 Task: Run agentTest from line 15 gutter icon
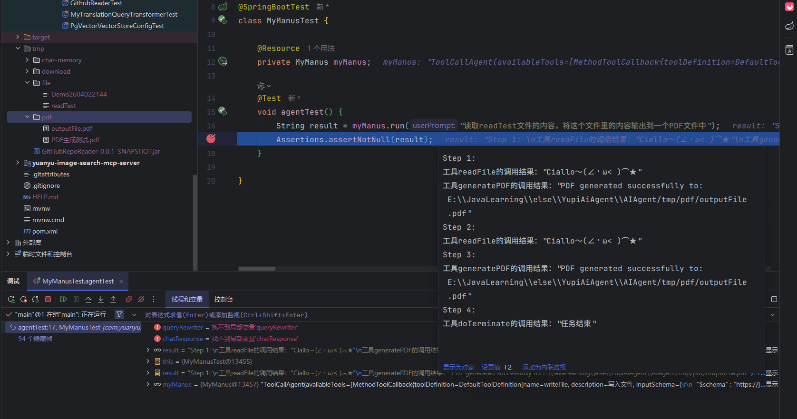223,112
